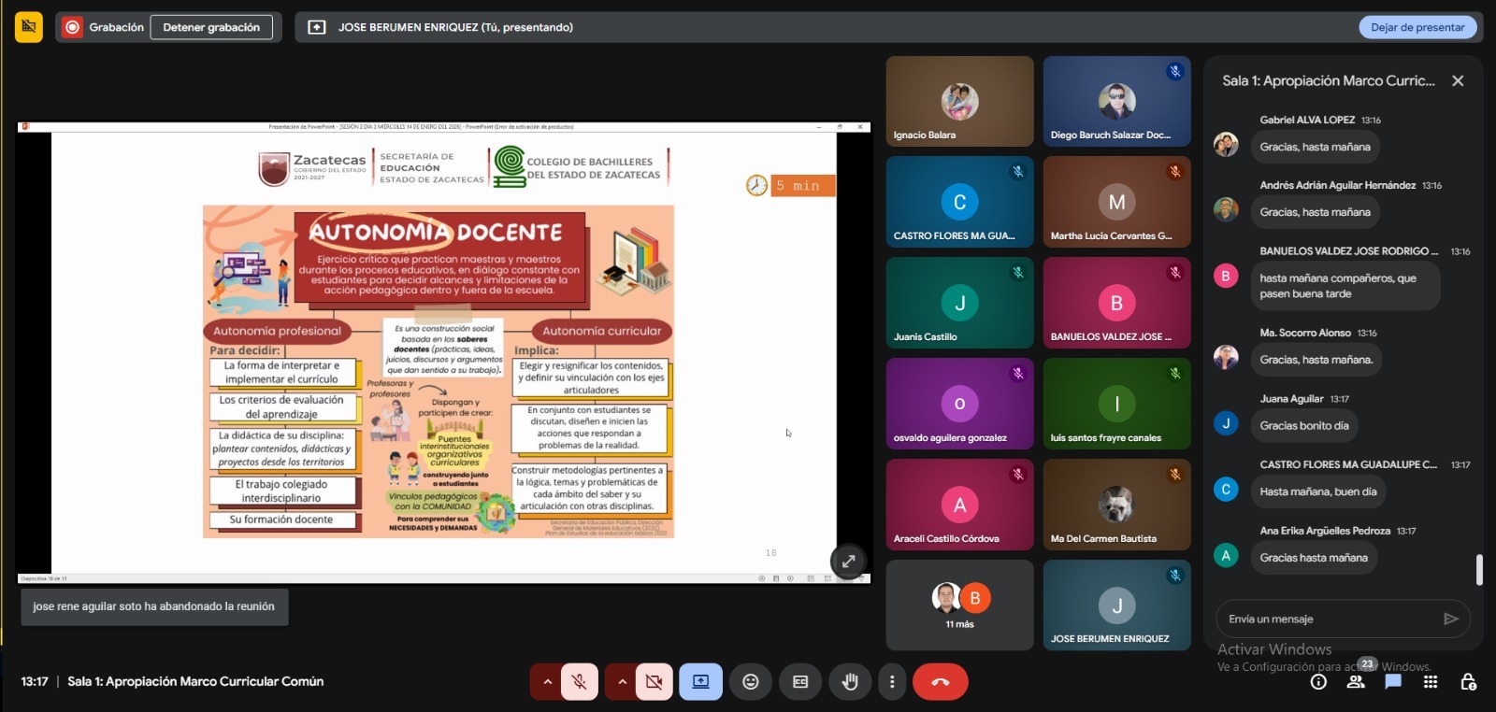
Task: Expand audio settings arrow beside microphone
Action: click(547, 682)
